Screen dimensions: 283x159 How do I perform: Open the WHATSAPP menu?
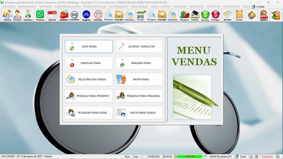click(46, 6)
